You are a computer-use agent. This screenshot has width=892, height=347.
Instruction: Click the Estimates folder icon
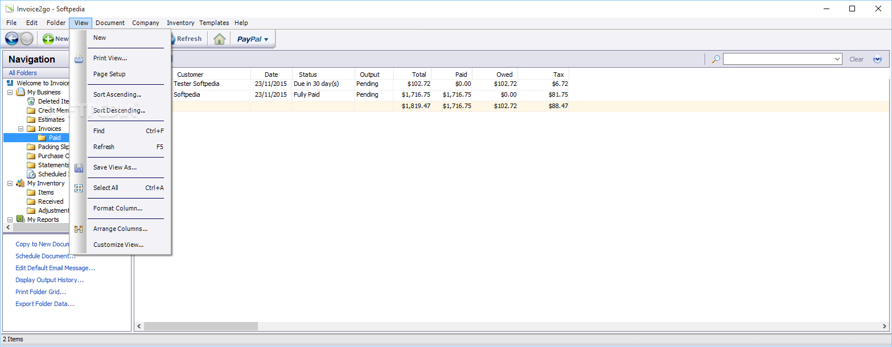(x=31, y=119)
